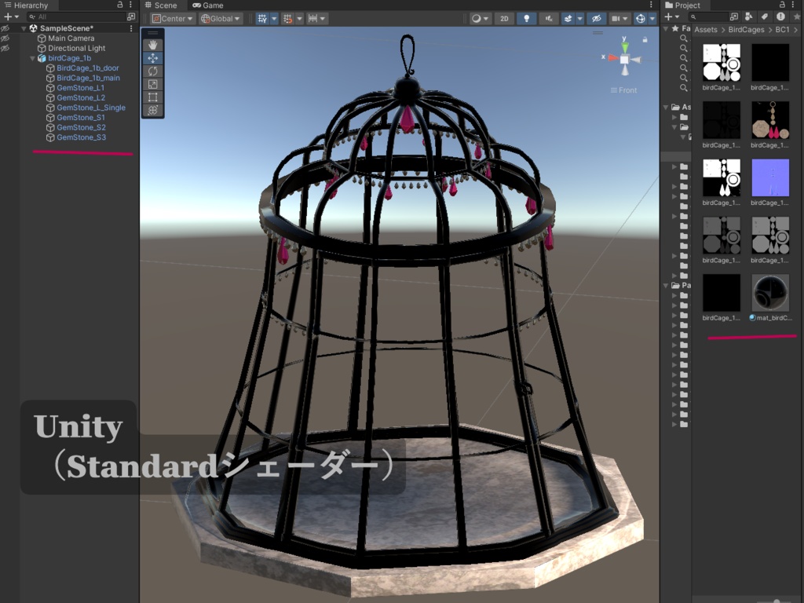Open the Global orientation dropdown
The image size is (804, 603).
[x=220, y=18]
